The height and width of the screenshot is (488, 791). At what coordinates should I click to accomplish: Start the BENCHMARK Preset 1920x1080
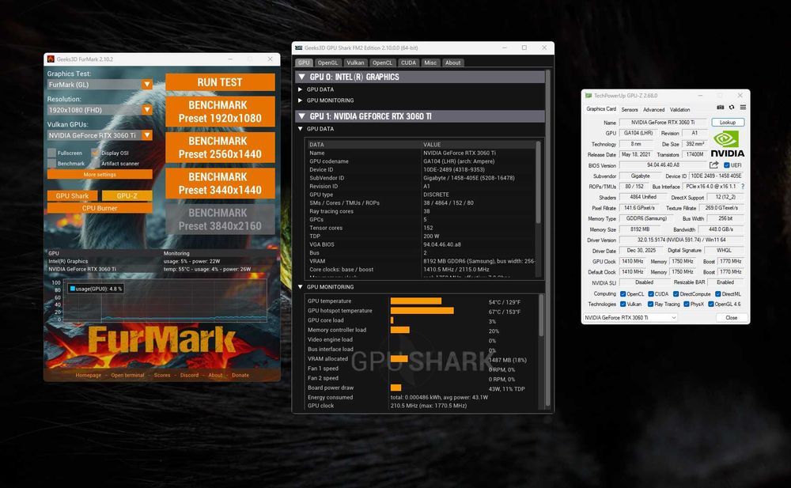pyautogui.click(x=220, y=112)
